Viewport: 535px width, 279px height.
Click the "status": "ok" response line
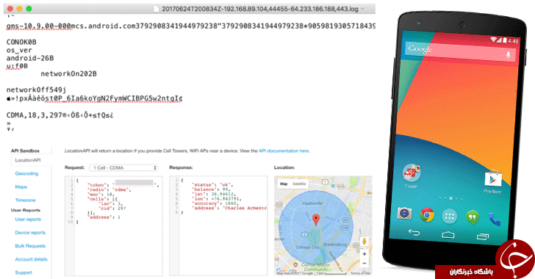(x=212, y=185)
